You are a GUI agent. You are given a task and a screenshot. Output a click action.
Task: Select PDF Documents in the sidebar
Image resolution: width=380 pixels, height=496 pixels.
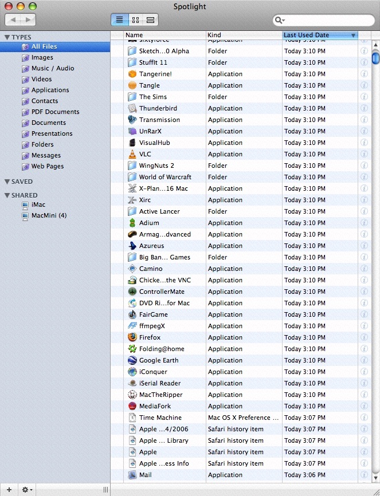(x=55, y=112)
